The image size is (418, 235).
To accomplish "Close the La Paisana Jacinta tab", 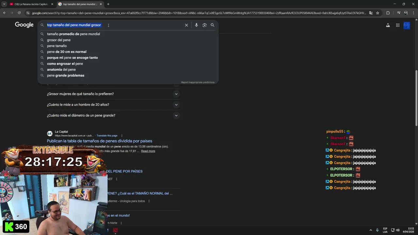I will pos(52,4).
